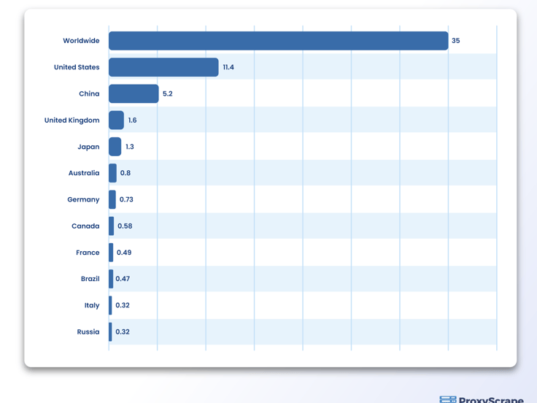Click the 11.4 value next to United States
This screenshot has width=537, height=403.
tap(228, 67)
